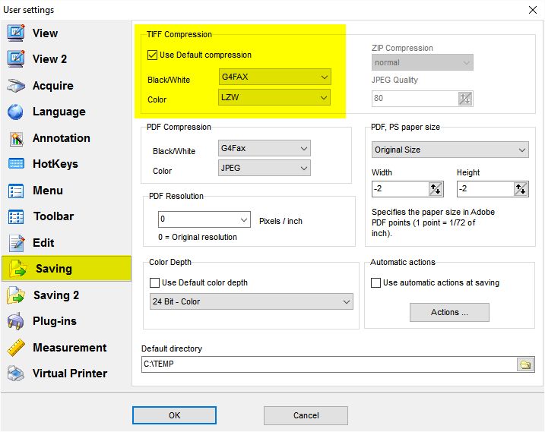This screenshot has height=432, width=545.
Task: Click Height spinner arrows
Action: click(x=521, y=189)
